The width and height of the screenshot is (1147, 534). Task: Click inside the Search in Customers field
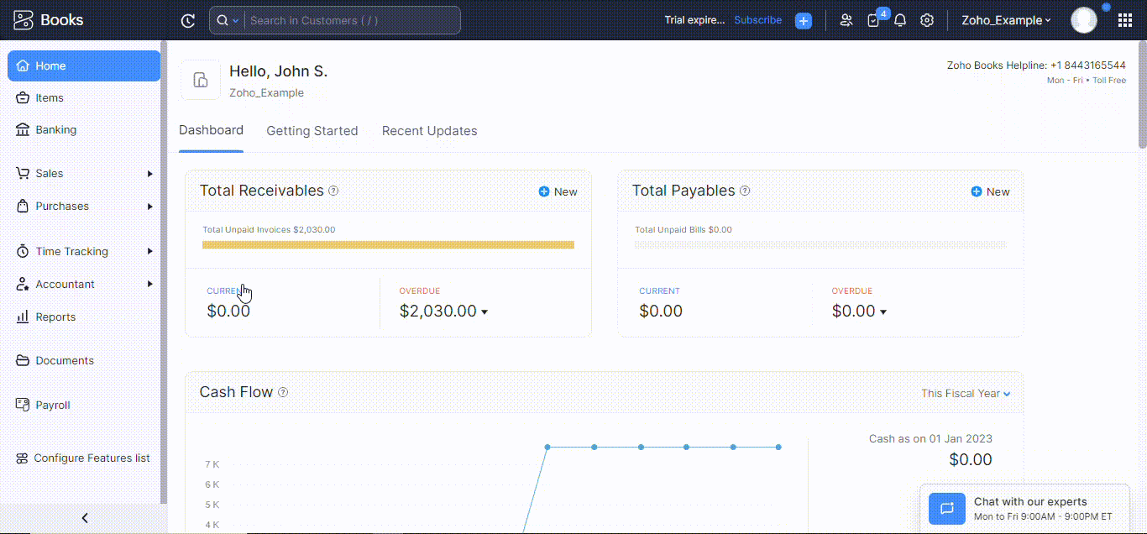coord(344,19)
